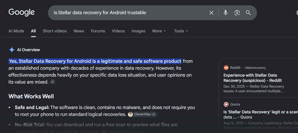298x133 pixels.
Task: Click the AI Overview sparkle icon
Action: 12,50
